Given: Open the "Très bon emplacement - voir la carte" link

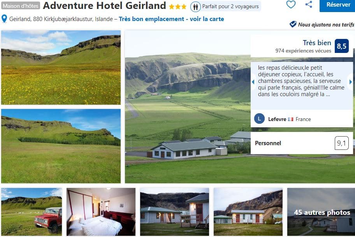Looking at the screenshot, I should [x=171, y=19].
